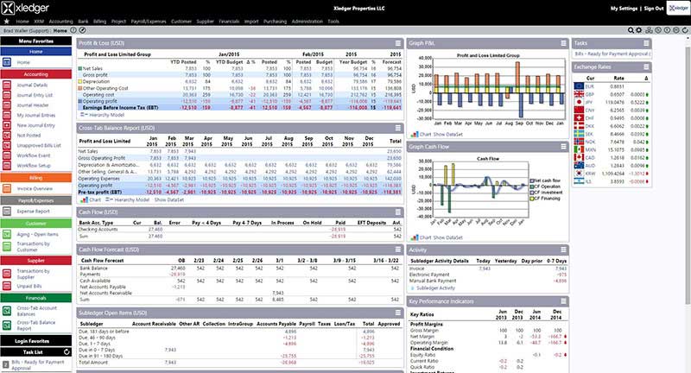
Task: Open the Accounting menu
Action: (x=60, y=21)
